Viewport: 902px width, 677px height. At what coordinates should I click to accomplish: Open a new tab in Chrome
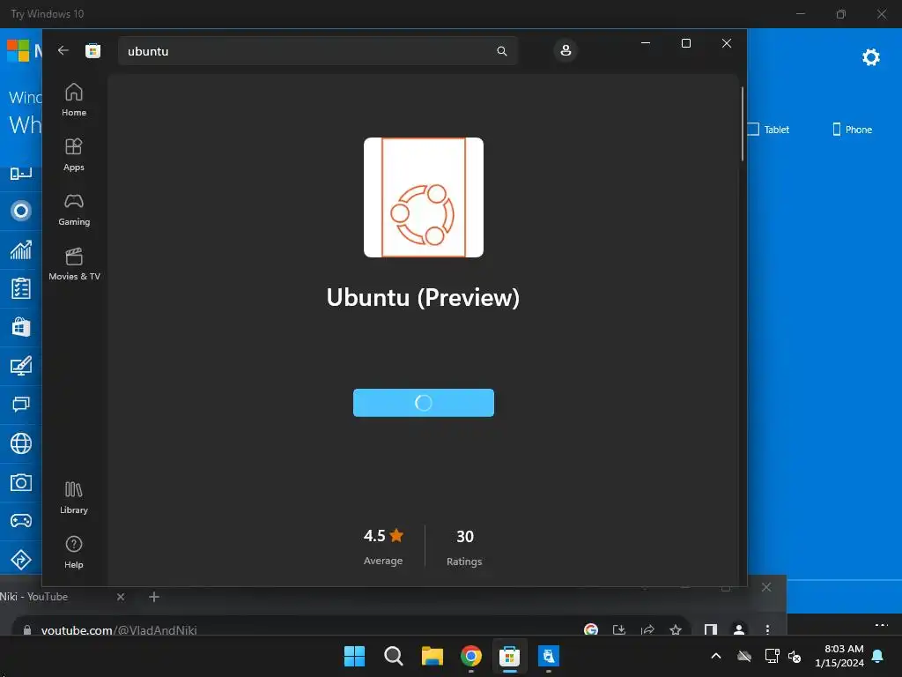point(154,597)
